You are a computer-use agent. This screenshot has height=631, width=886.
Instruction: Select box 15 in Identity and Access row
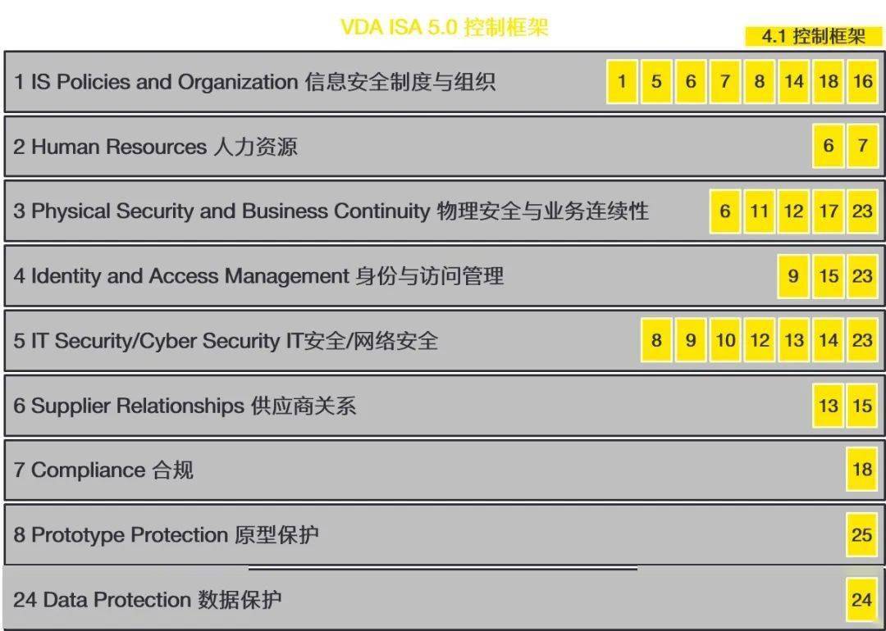(x=829, y=275)
